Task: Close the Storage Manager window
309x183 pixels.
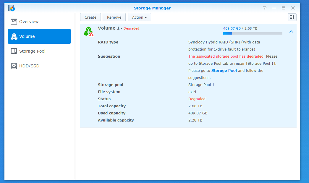Action: pos(293,8)
